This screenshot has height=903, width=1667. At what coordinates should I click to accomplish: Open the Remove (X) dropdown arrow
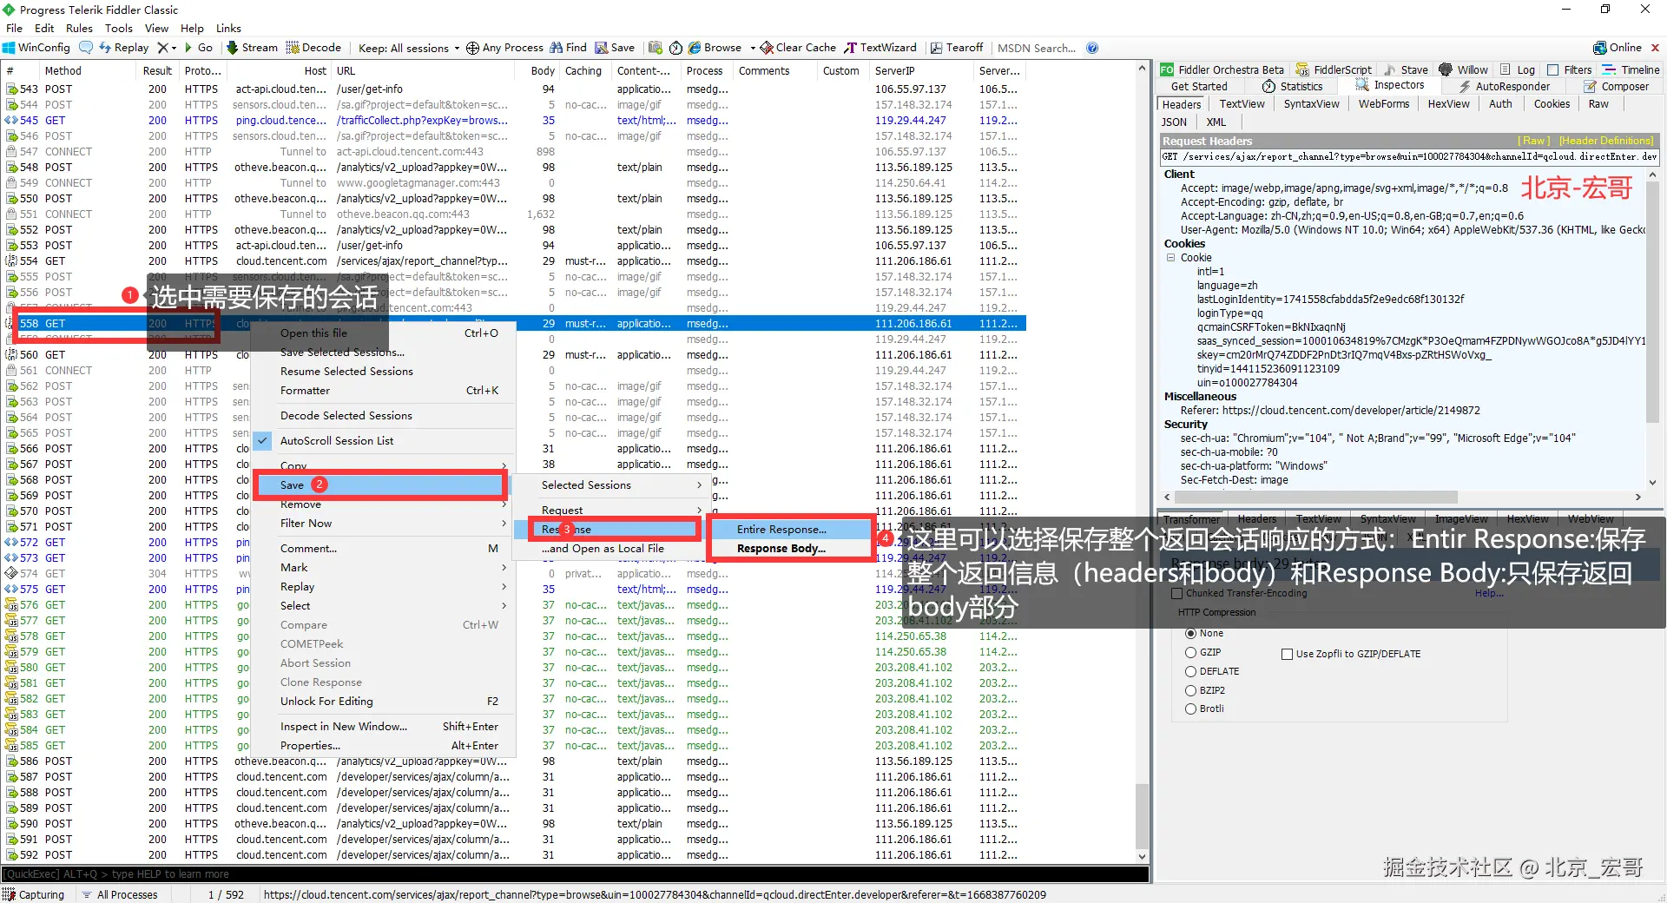[x=174, y=48]
